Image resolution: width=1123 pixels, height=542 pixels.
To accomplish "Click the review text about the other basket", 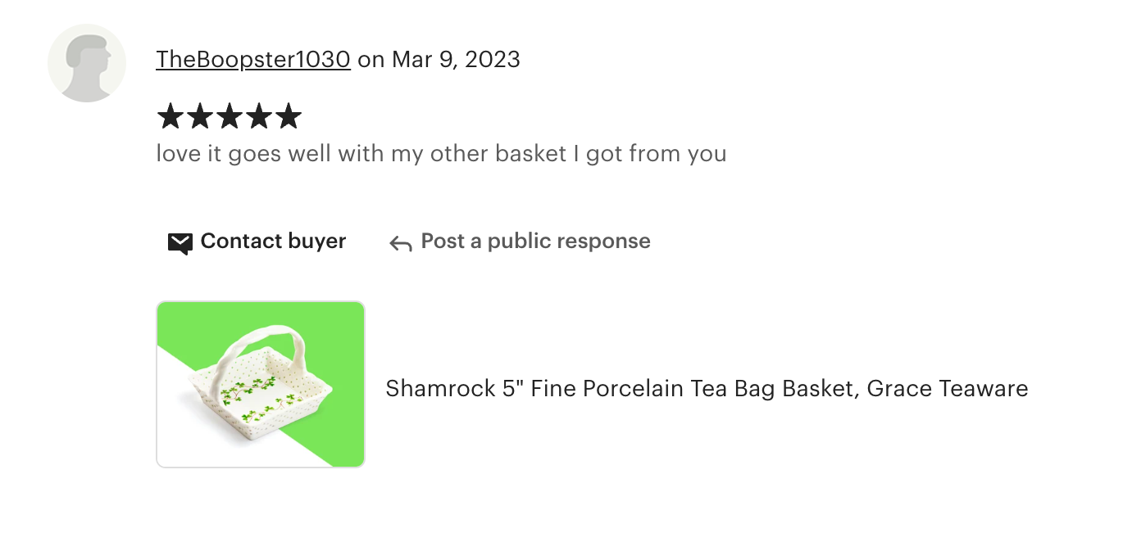I will click(x=441, y=154).
